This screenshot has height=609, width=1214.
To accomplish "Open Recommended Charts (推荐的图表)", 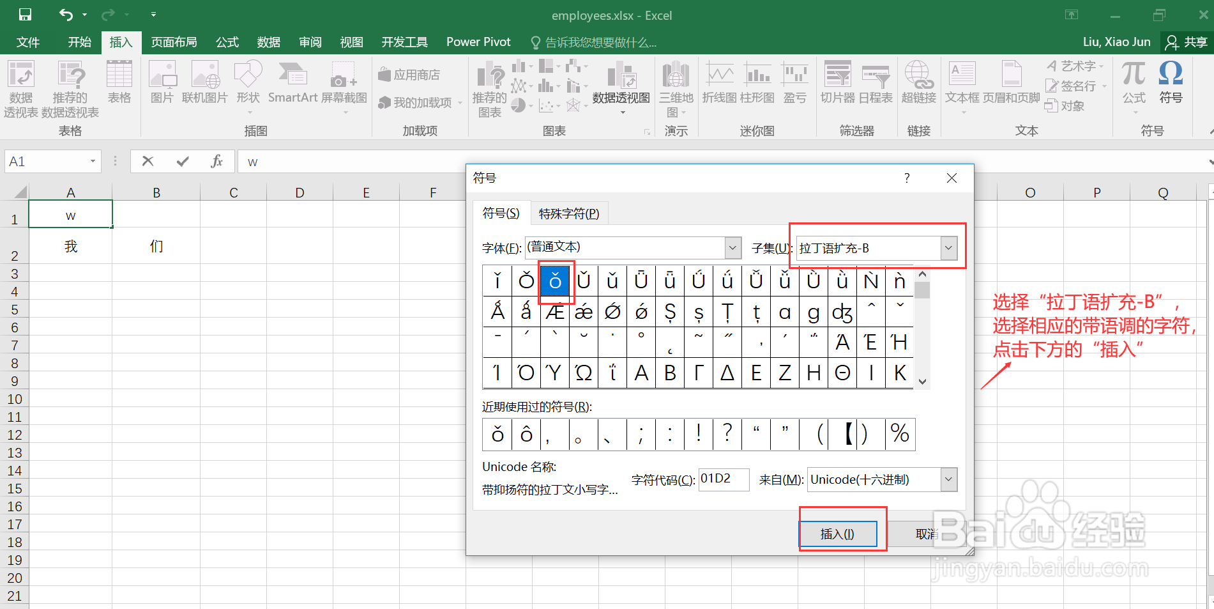I will (x=490, y=89).
